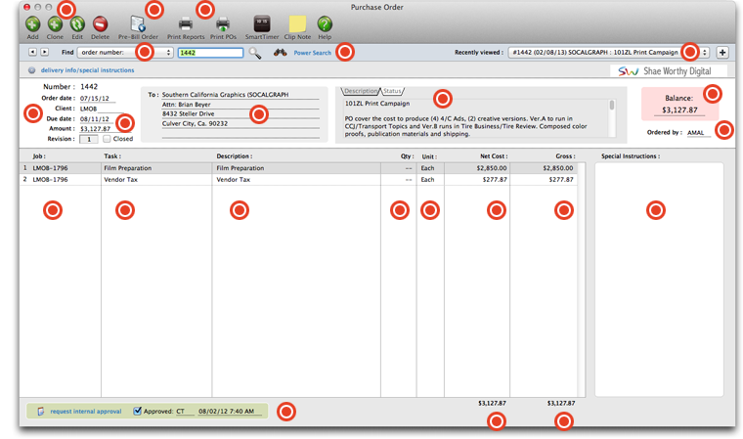Launch the SmartTimer
The height and width of the screenshot is (439, 743).
point(261,23)
